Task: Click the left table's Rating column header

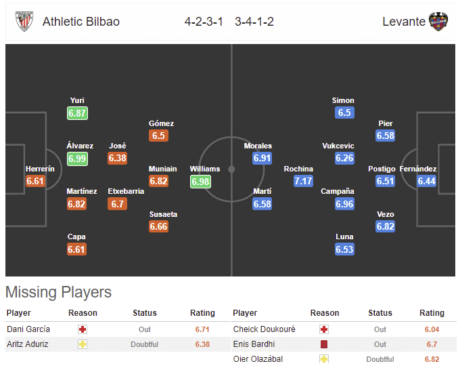Action: pos(202,313)
